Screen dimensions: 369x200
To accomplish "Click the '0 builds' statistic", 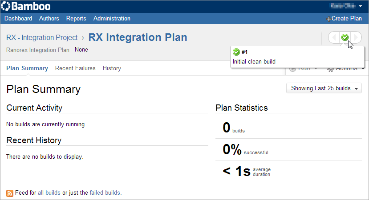I will coord(234,128).
